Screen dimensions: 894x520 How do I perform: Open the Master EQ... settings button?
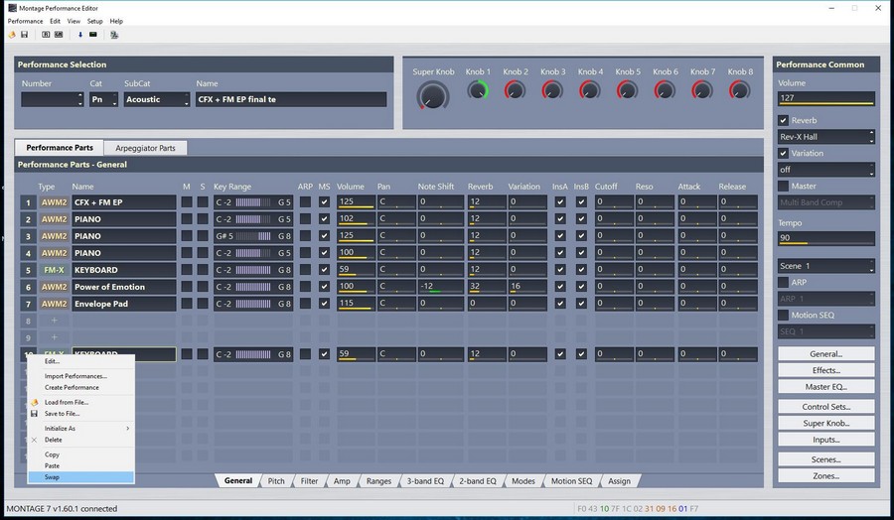(x=826, y=387)
